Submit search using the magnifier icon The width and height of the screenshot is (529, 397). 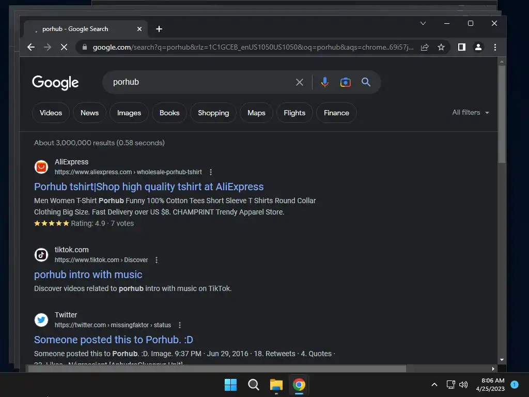(366, 82)
